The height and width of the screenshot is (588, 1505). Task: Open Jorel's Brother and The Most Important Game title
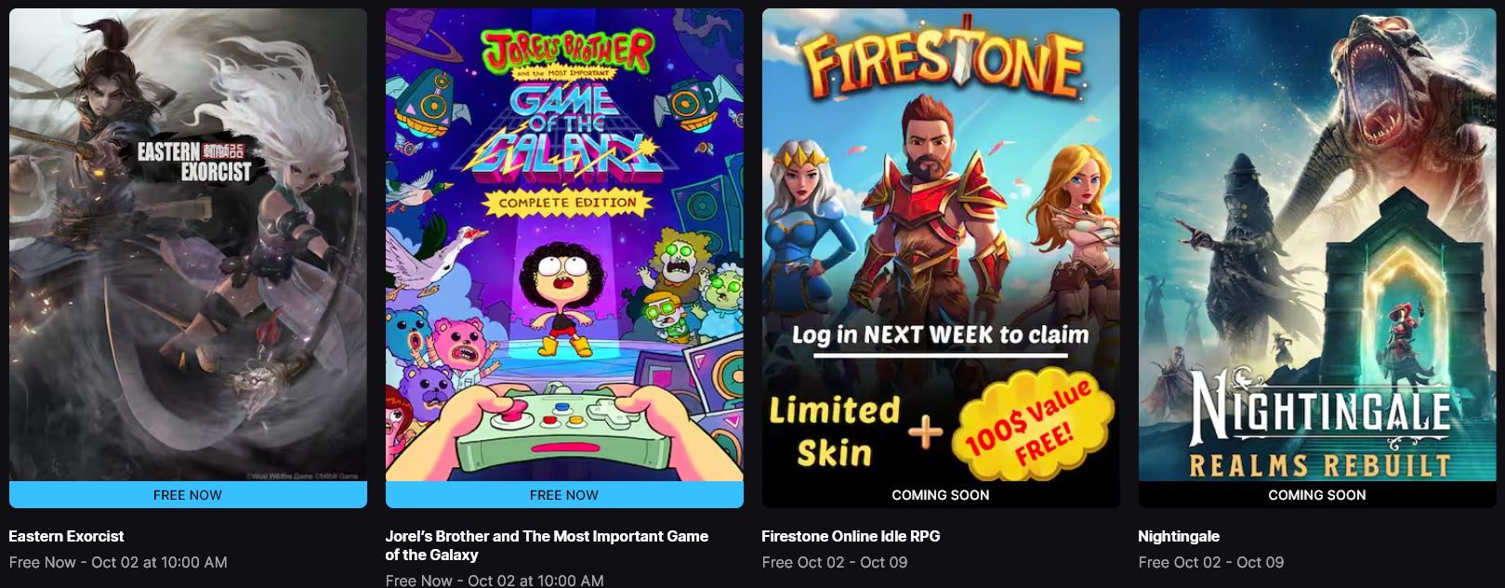[547, 545]
